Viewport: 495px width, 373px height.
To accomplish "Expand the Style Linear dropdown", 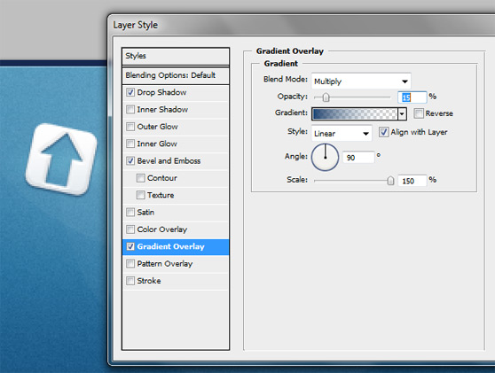I will tap(342, 134).
